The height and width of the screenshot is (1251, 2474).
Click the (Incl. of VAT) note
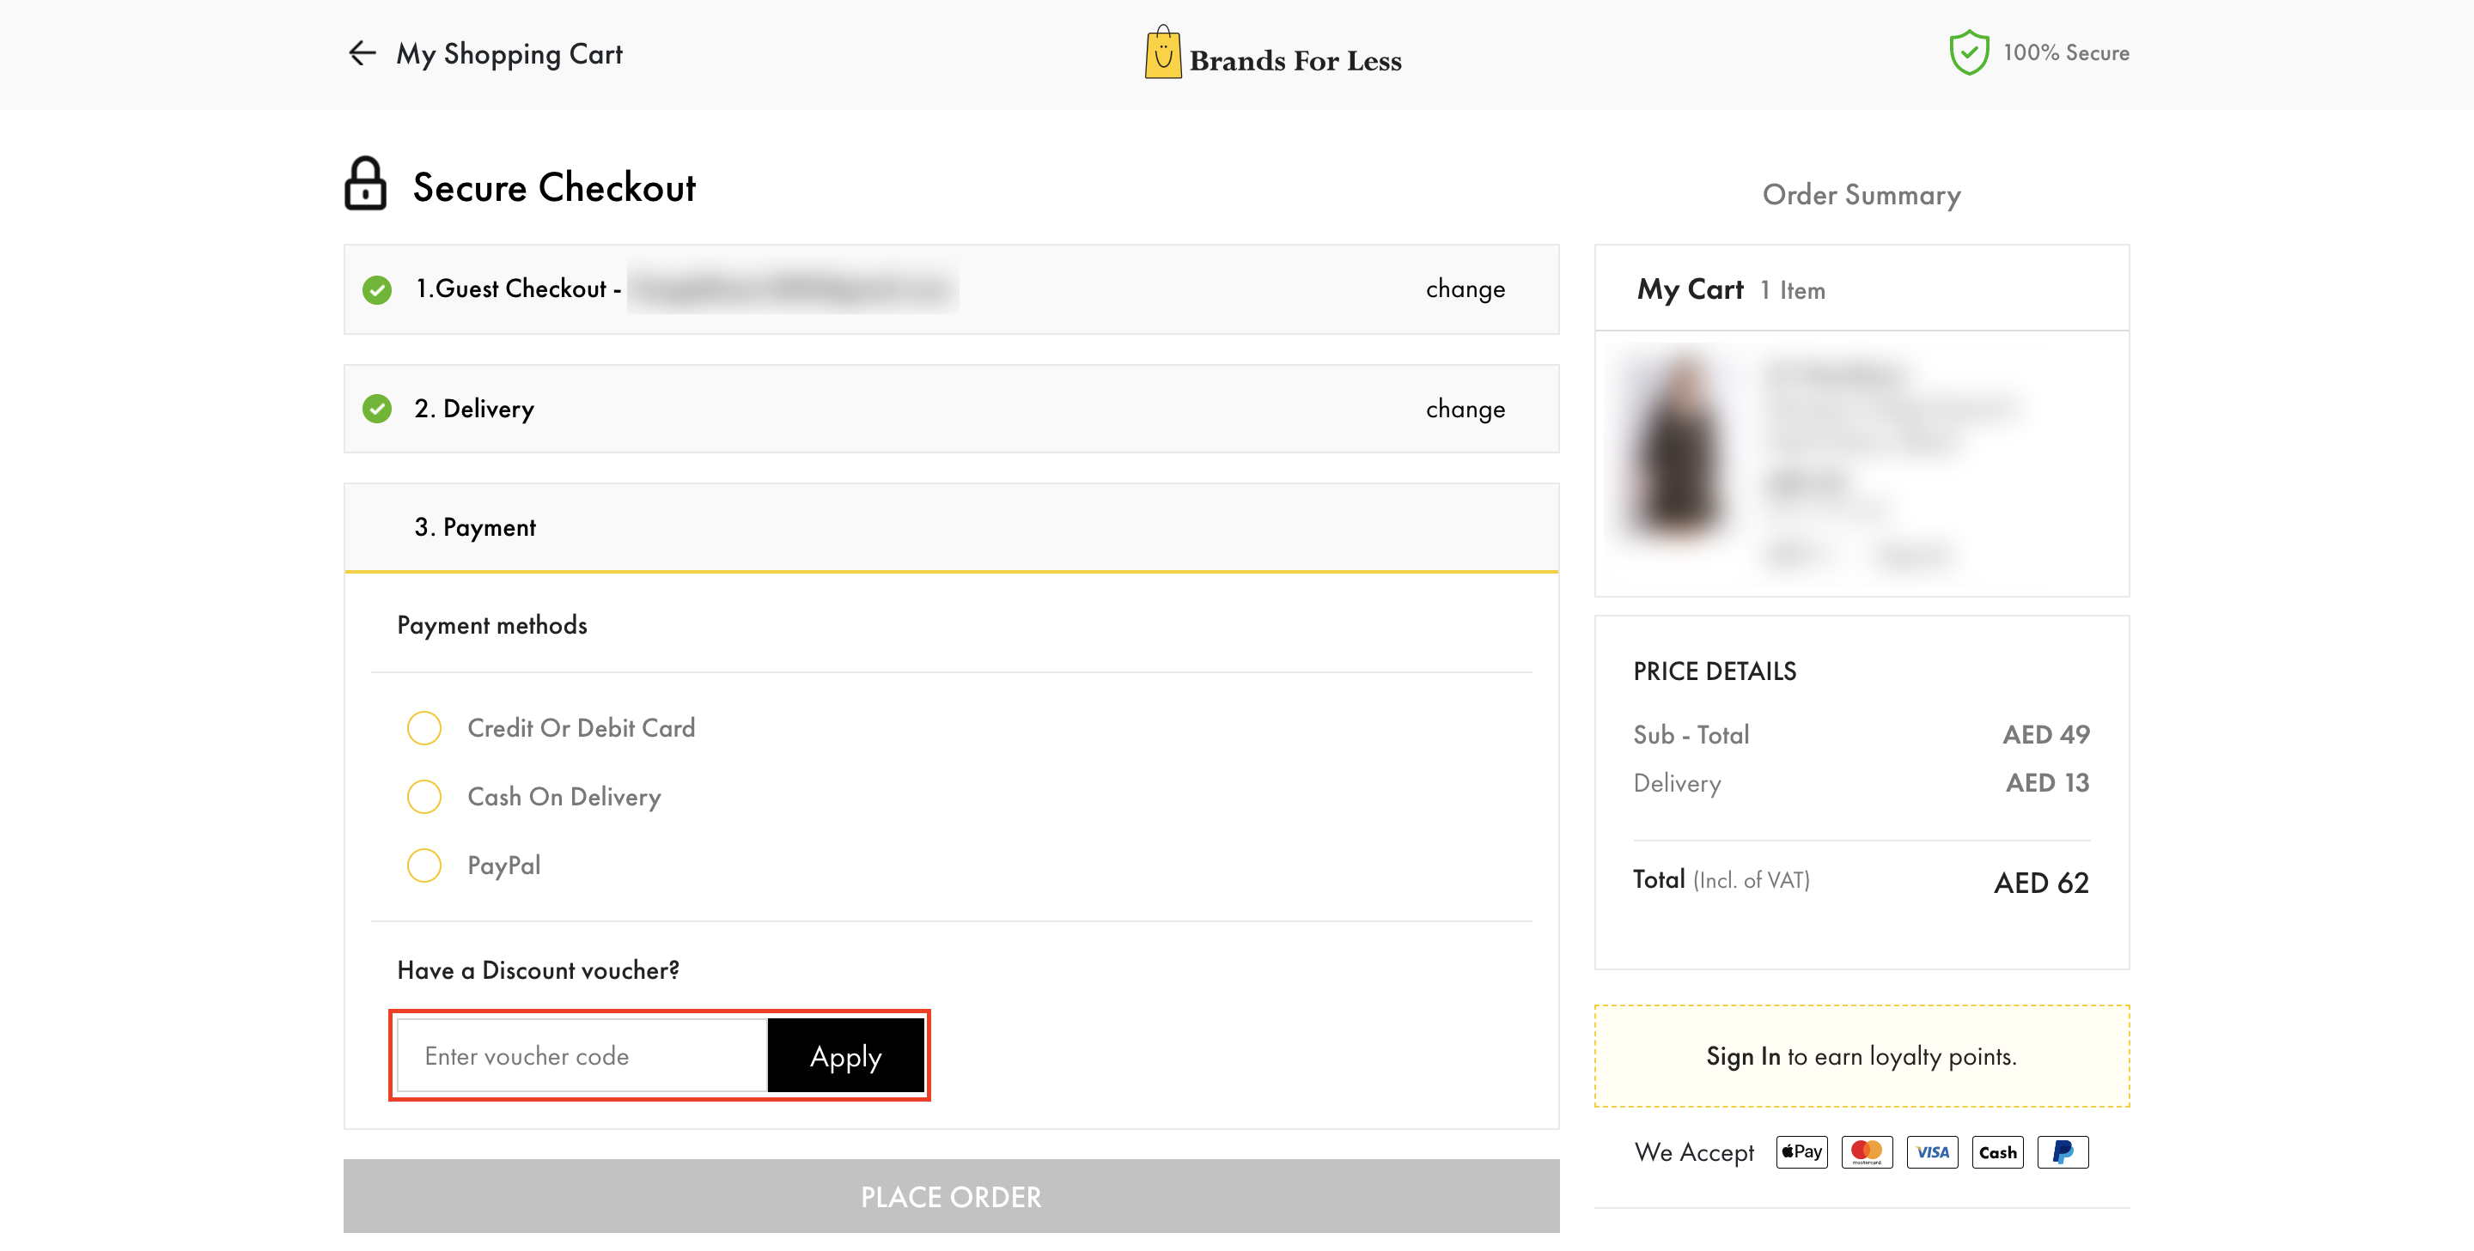tap(1751, 880)
